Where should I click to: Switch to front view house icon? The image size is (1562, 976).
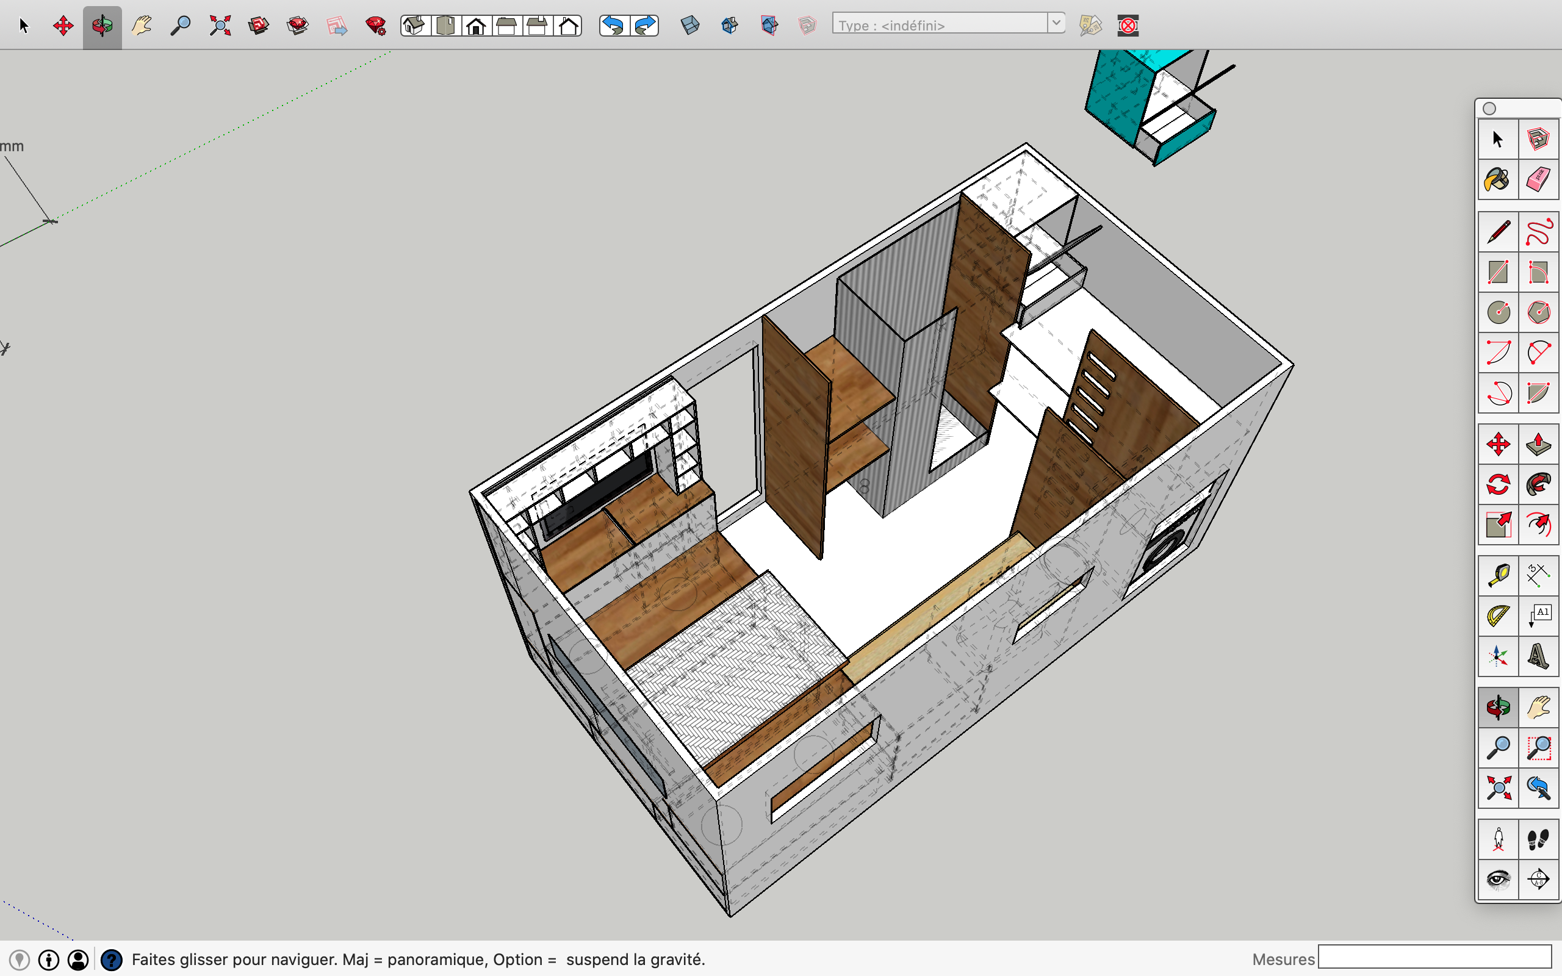point(476,26)
